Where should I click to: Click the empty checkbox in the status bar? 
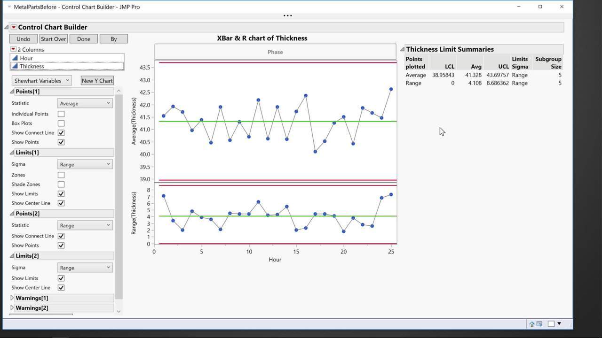pos(551,324)
